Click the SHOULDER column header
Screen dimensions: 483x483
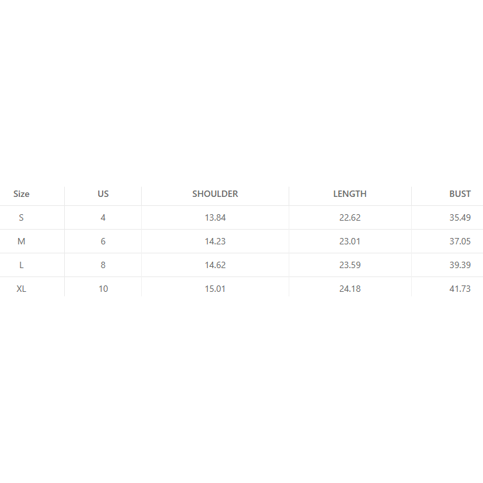point(215,194)
